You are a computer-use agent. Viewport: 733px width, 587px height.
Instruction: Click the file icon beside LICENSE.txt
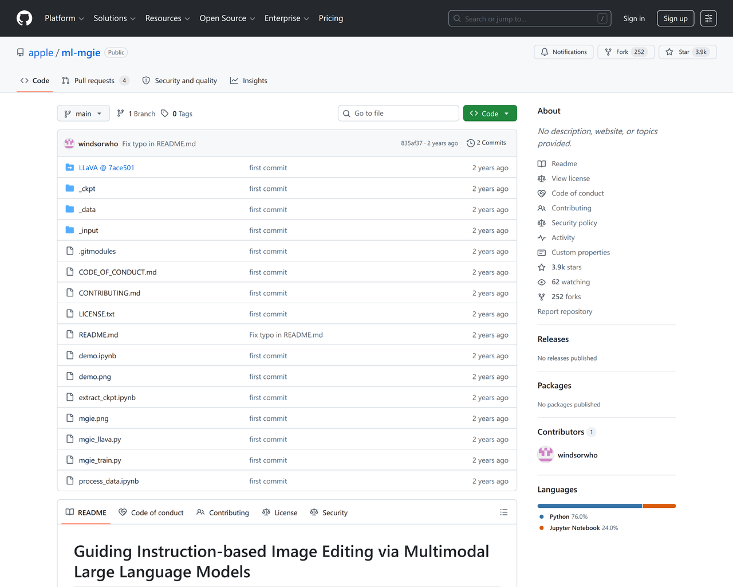[70, 314]
